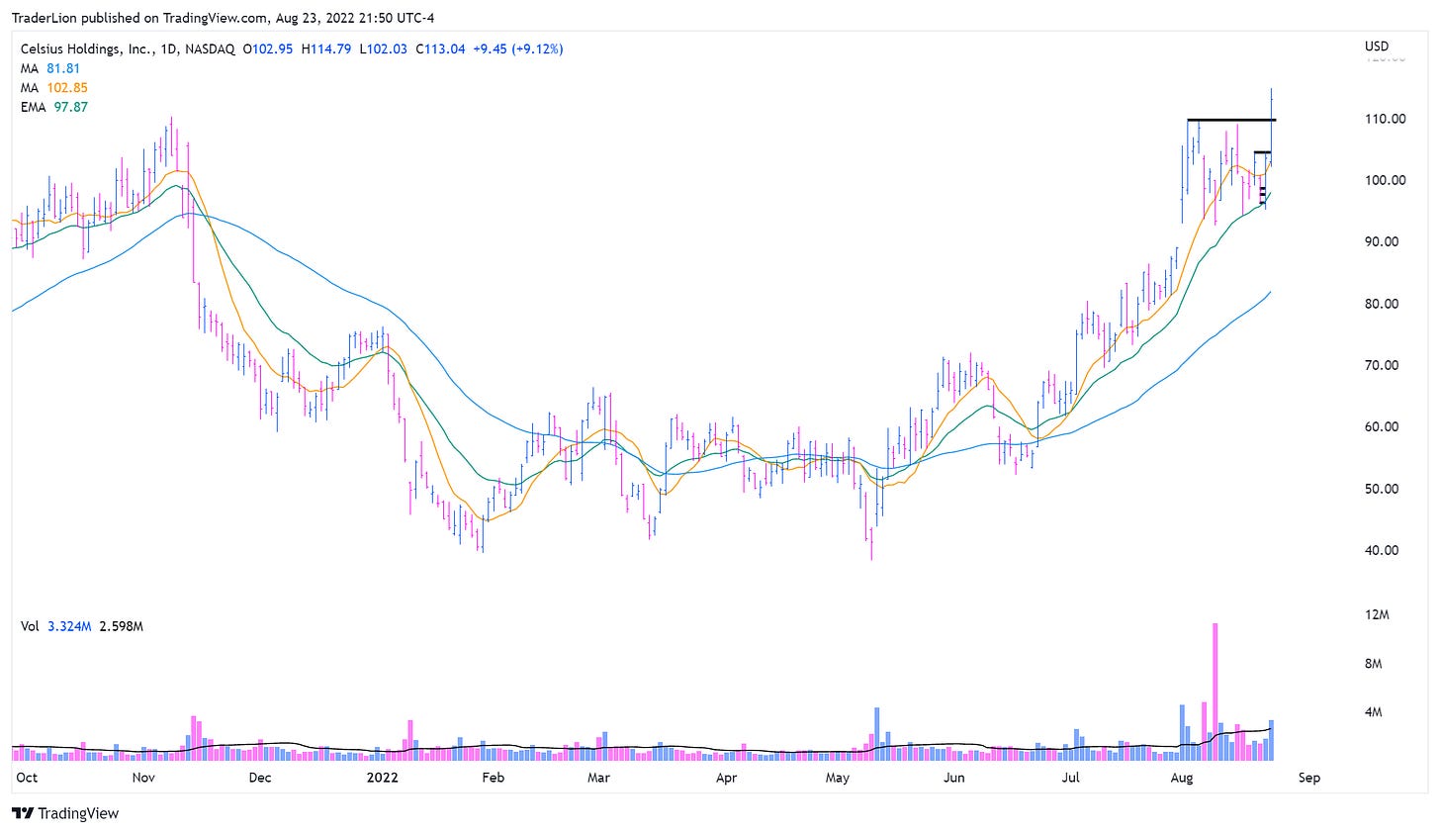
Task: Click the Oct date axis label
Action: 27,778
